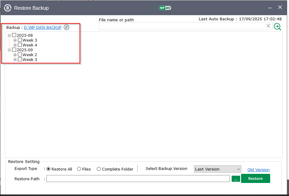
Task: Expand the Week 3 node under 2025-08
Action: point(15,40)
